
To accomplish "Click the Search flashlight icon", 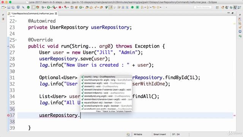I will click(x=96, y=7).
